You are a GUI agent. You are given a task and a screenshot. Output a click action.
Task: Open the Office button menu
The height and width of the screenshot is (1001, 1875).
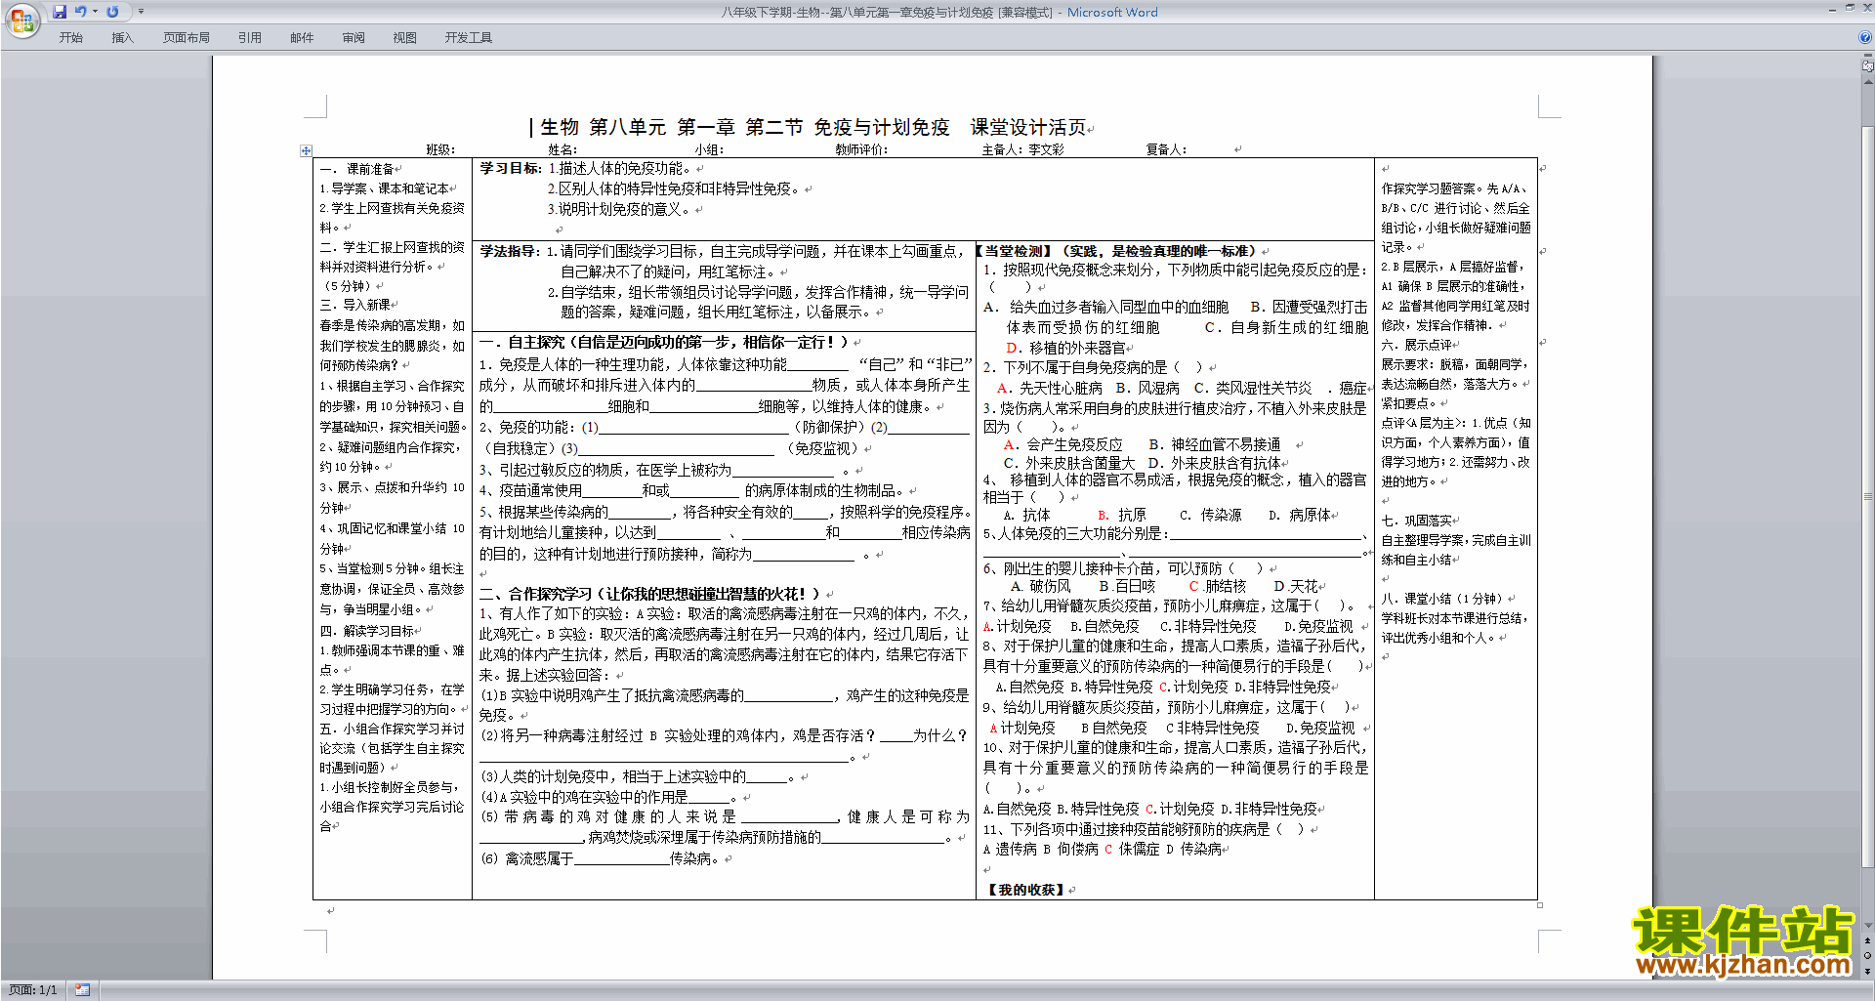tap(21, 20)
